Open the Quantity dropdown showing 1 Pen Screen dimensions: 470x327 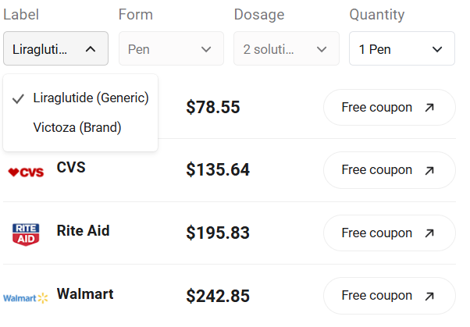click(x=401, y=49)
